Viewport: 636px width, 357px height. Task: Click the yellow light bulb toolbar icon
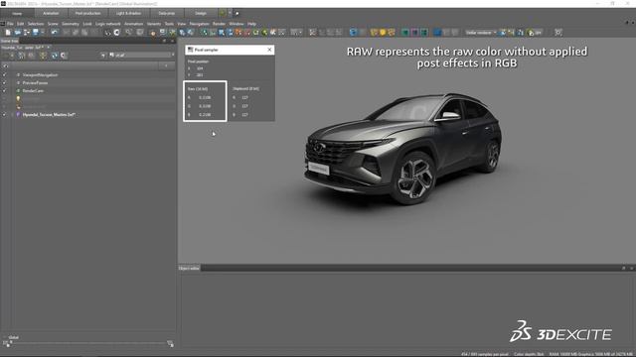pos(383,33)
